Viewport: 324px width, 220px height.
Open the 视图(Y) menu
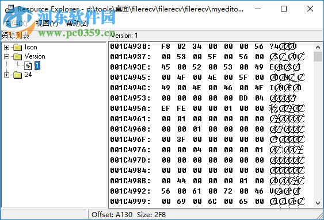[x=47, y=24]
